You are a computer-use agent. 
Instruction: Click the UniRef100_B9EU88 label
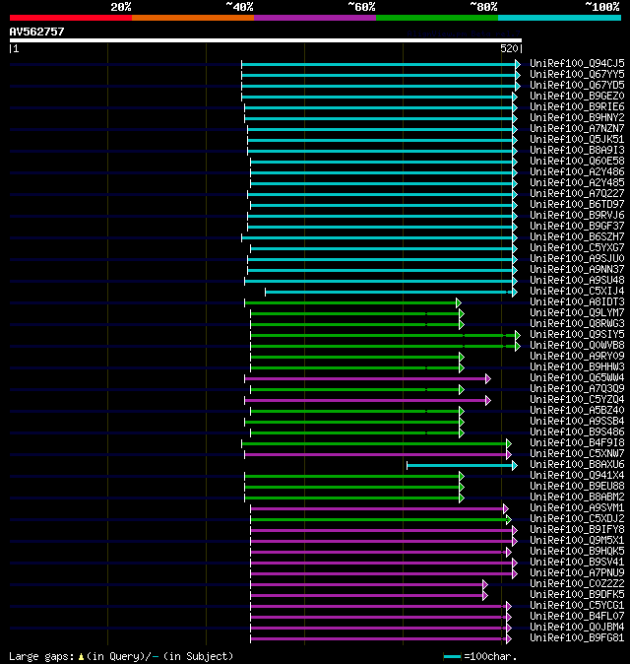(x=577, y=486)
